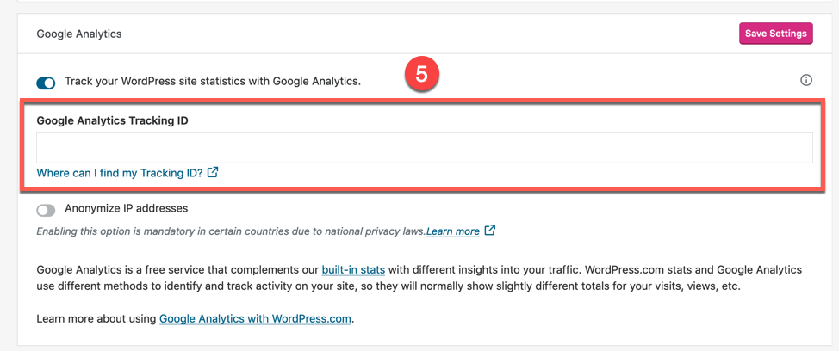Click the 'Track your WordPress site statistics' label
The width and height of the screenshot is (839, 351).
click(x=213, y=82)
